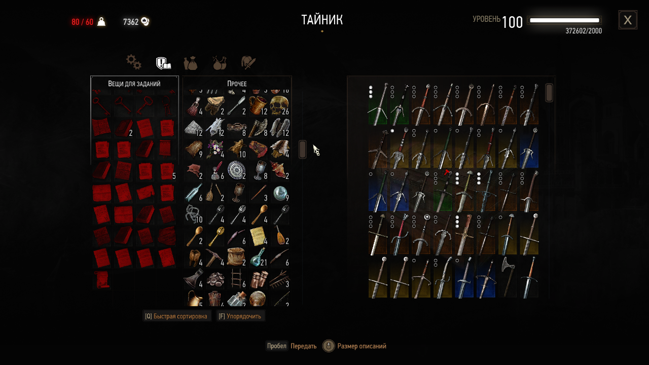Open the crafting gears filter tab
The width and height of the screenshot is (649, 365).
click(x=134, y=62)
